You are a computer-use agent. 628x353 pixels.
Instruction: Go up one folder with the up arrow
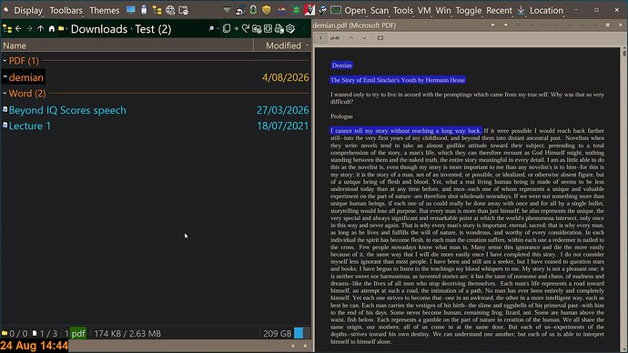(40, 29)
